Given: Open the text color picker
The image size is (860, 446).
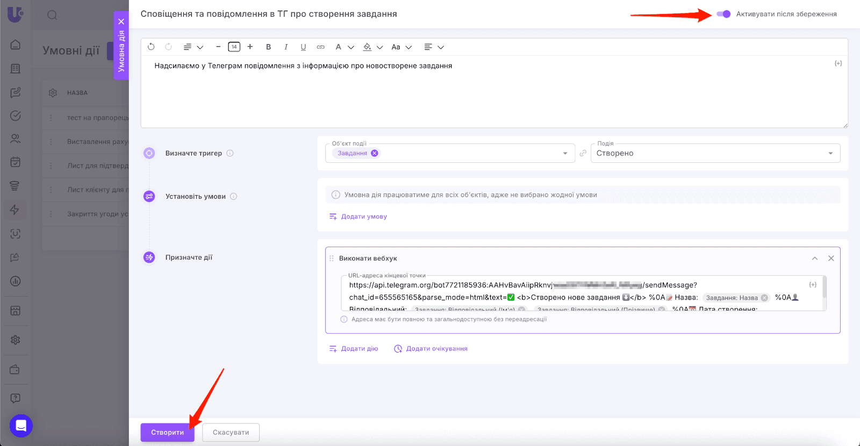Looking at the screenshot, I should [343, 47].
